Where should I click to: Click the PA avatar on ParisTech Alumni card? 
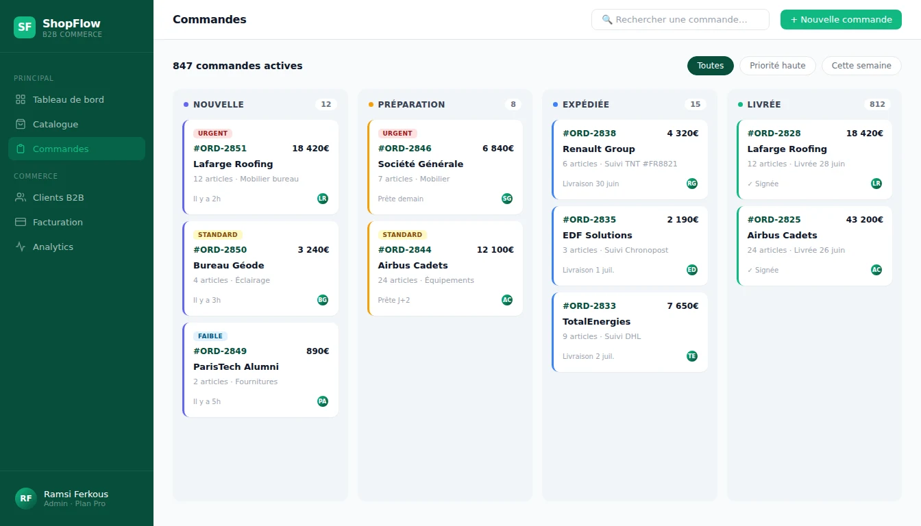(x=323, y=401)
